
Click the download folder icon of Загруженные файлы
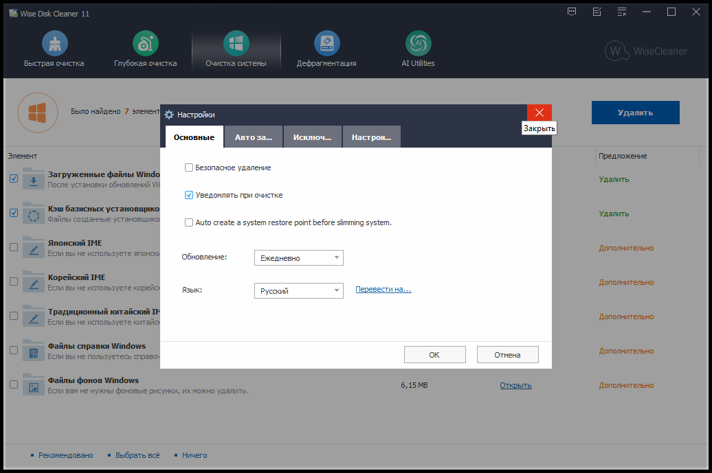(34, 178)
